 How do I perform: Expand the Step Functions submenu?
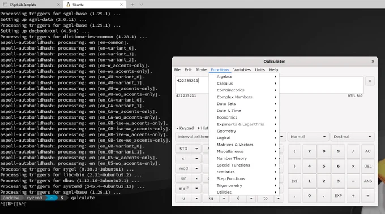[x=244, y=179]
